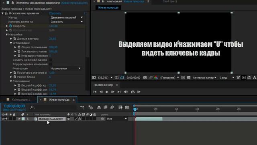Toggle the quality switch of layer 1
Image resolution: width=257 pixels, height=145 pixels.
[x=76, y=119]
